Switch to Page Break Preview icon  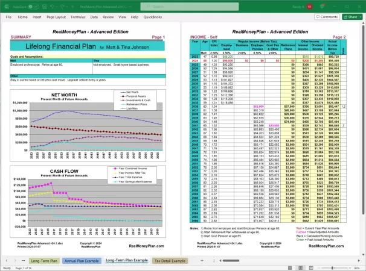[x=310, y=267]
